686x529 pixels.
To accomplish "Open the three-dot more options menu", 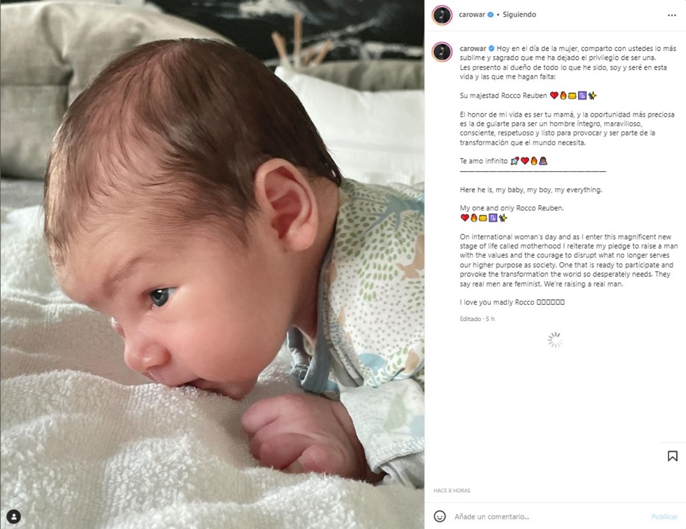I will (x=672, y=16).
